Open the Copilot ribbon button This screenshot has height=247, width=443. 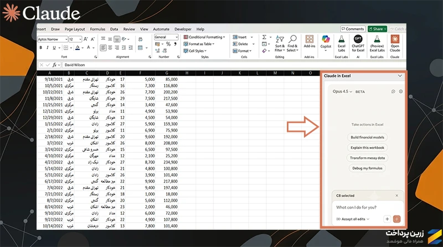tap(326, 43)
